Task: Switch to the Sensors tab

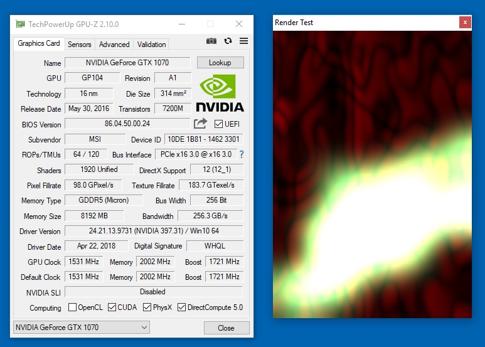Action: 80,45
